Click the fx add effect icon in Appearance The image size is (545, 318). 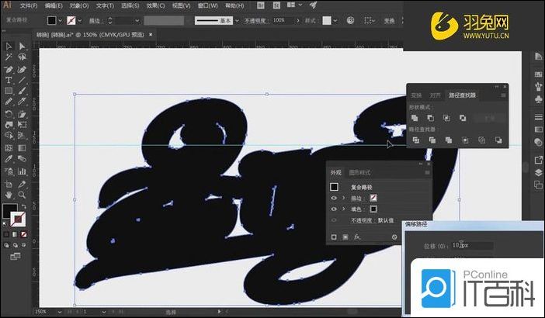click(x=357, y=237)
